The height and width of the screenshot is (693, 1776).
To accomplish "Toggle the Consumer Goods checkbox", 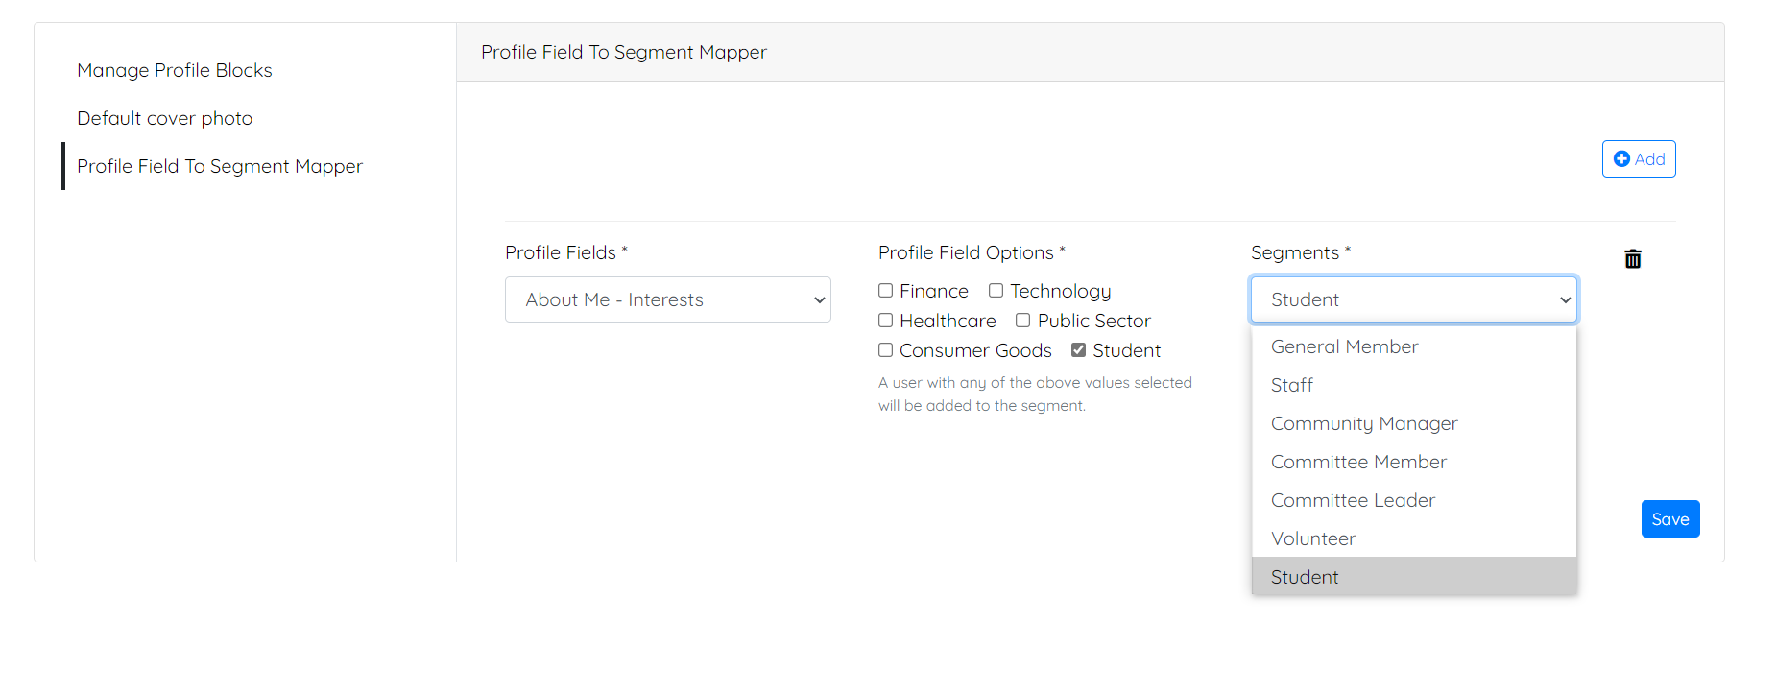I will [x=885, y=350].
